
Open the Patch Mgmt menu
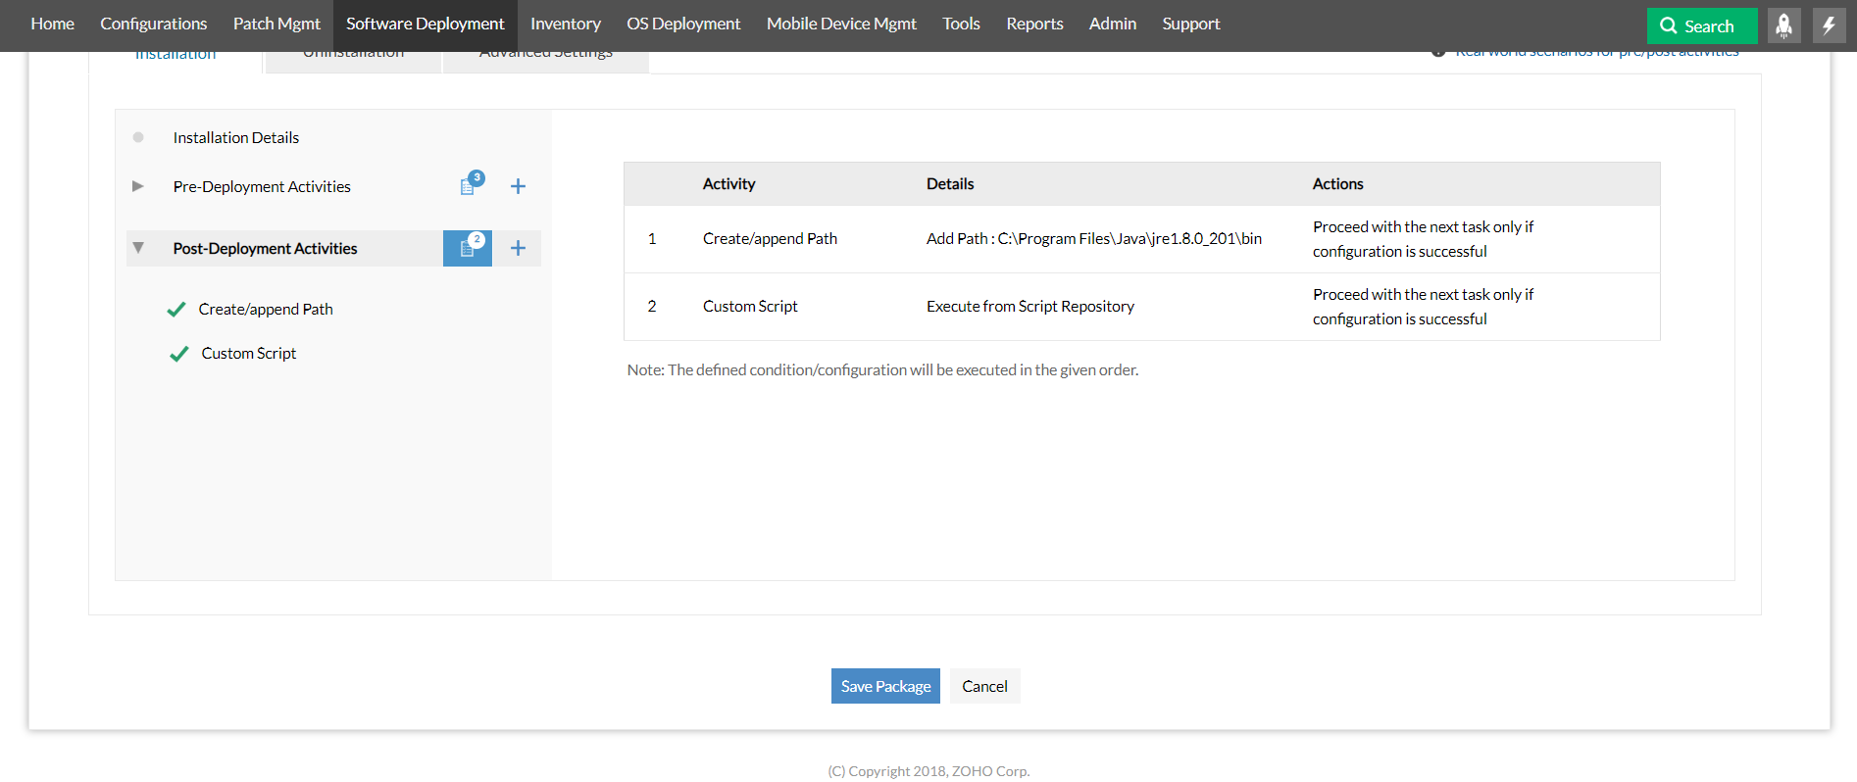point(276,24)
